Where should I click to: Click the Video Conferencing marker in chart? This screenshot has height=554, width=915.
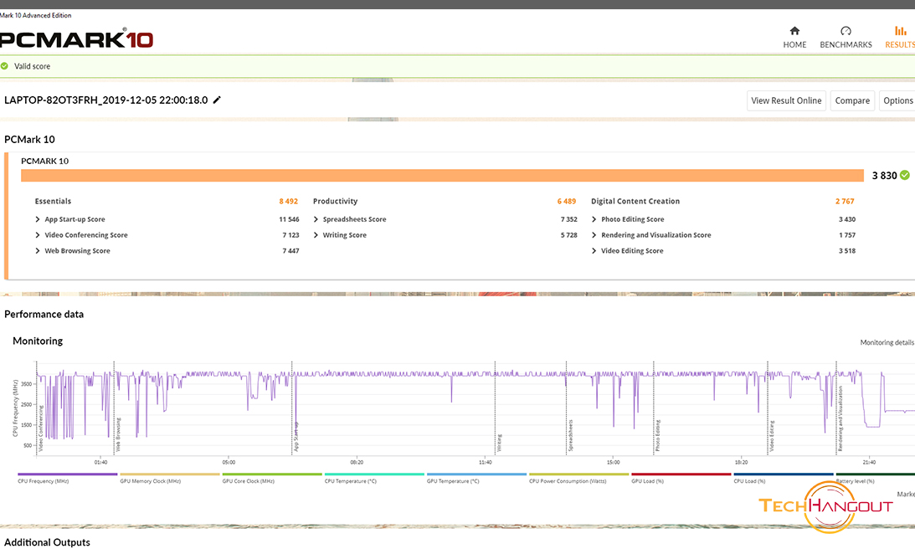click(x=41, y=428)
